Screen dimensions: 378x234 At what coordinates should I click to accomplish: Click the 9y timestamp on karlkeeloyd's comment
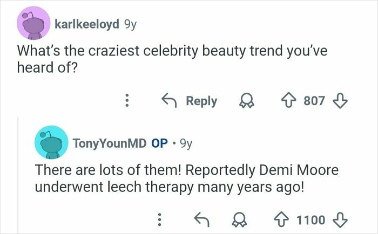click(130, 24)
